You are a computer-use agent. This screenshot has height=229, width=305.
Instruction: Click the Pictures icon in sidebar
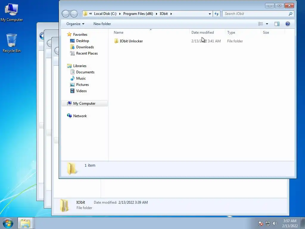pyautogui.click(x=72, y=85)
